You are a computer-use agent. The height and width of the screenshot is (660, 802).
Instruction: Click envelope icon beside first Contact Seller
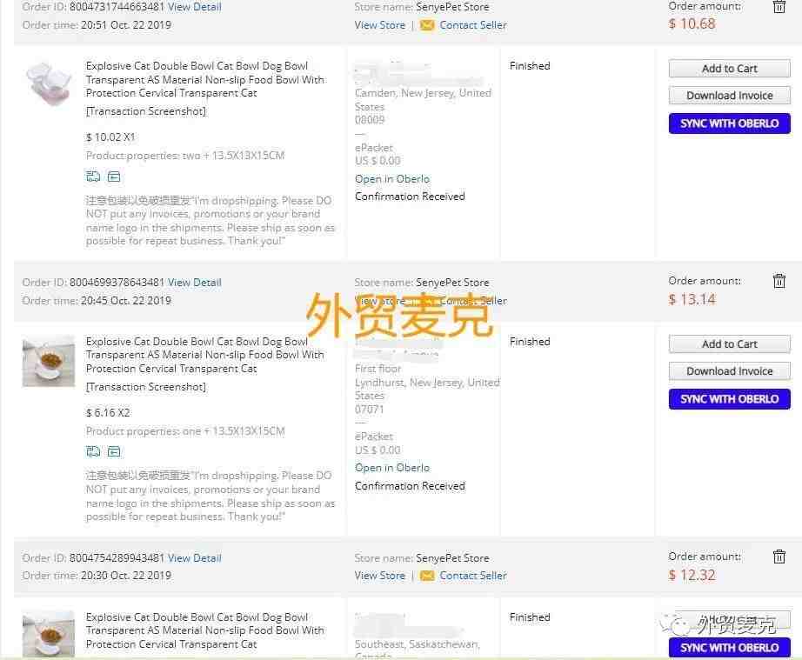[426, 25]
